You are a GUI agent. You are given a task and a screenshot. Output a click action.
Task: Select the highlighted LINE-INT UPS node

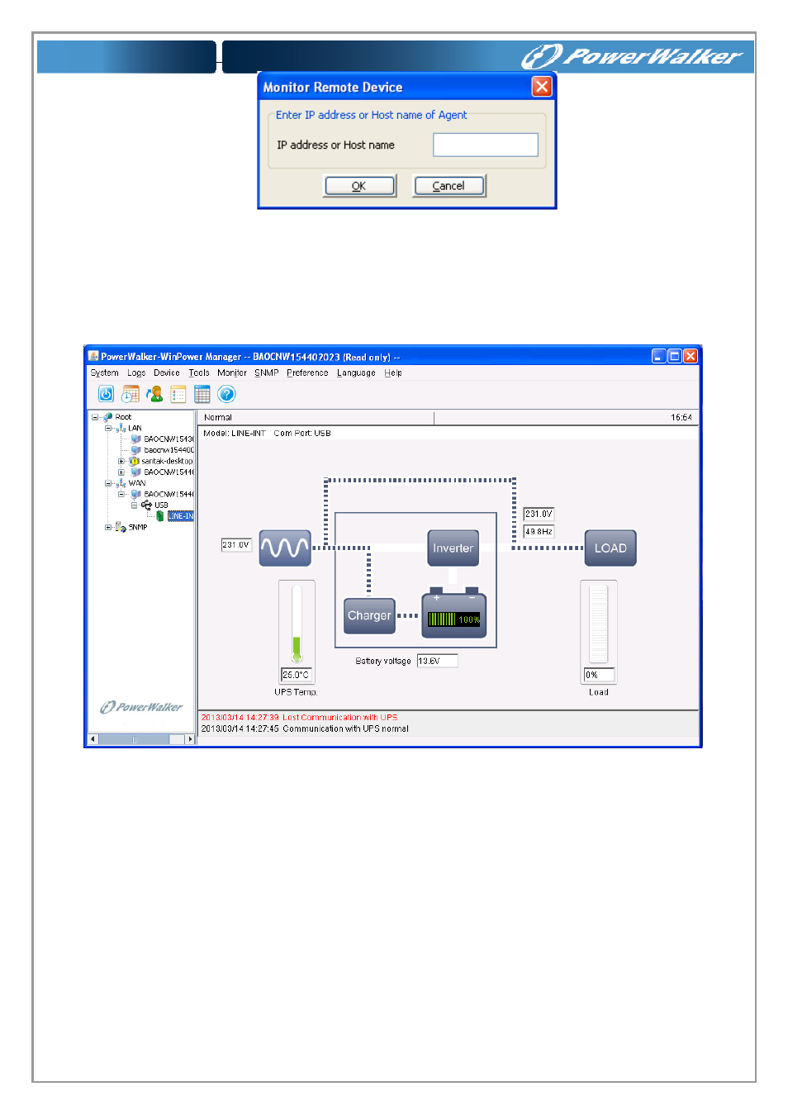click(x=180, y=516)
